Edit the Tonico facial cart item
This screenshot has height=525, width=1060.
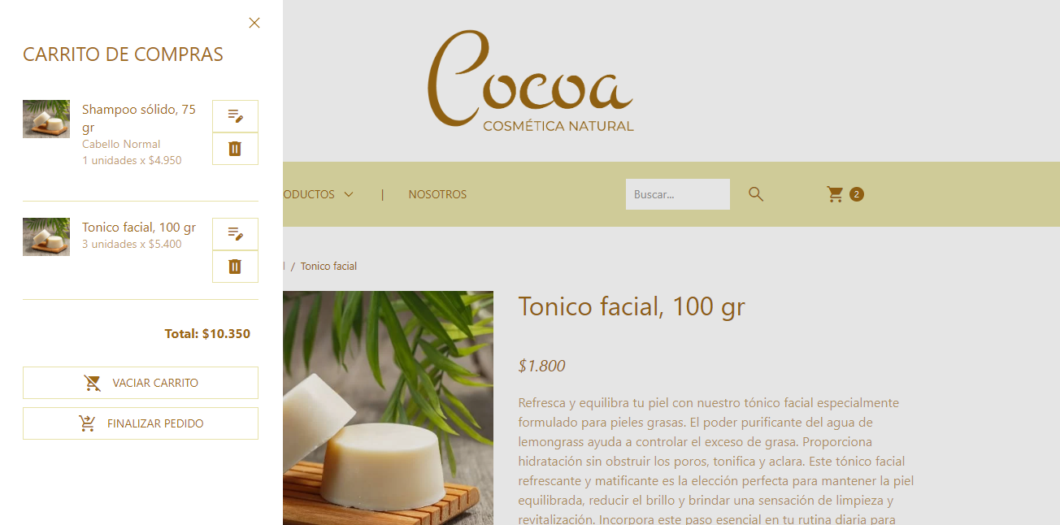pyautogui.click(x=235, y=234)
